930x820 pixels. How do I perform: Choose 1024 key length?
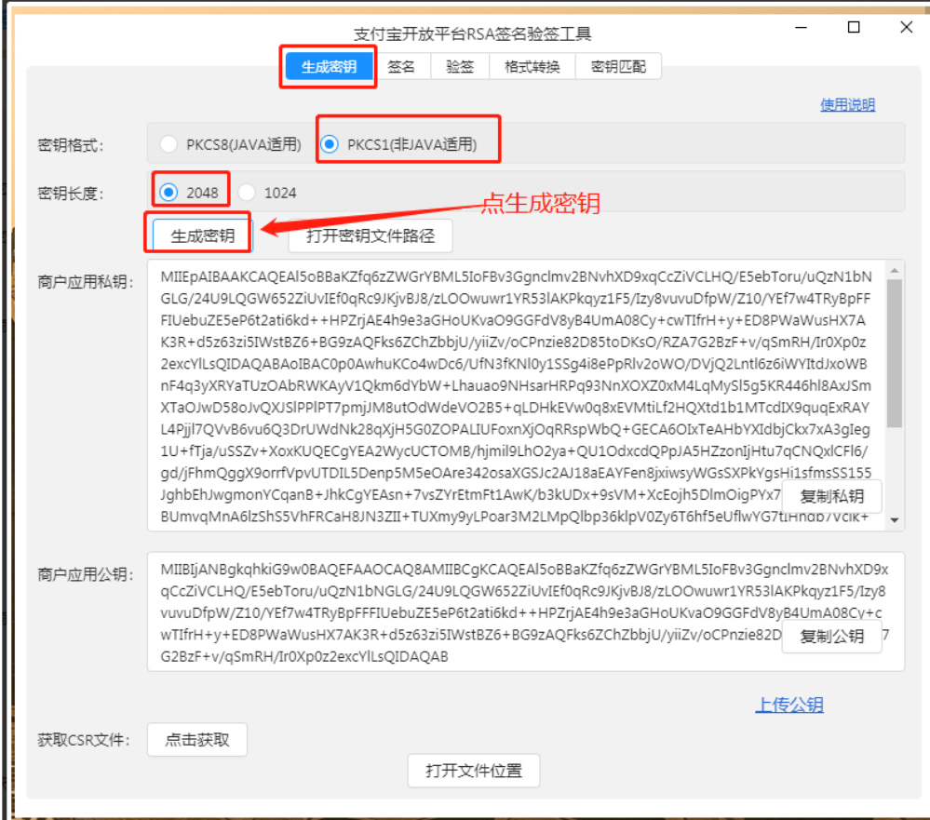tap(267, 193)
